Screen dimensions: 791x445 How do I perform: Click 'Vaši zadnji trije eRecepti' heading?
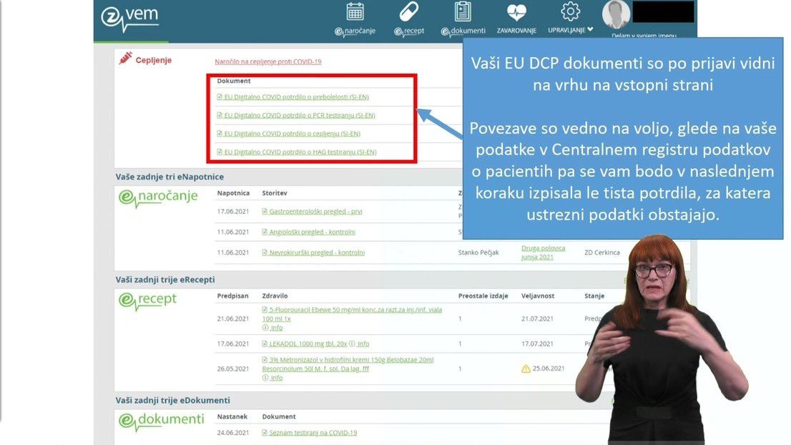(165, 280)
